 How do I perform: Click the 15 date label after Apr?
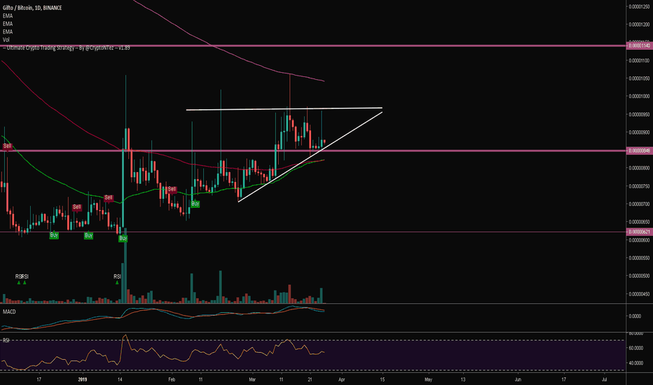[383, 379]
